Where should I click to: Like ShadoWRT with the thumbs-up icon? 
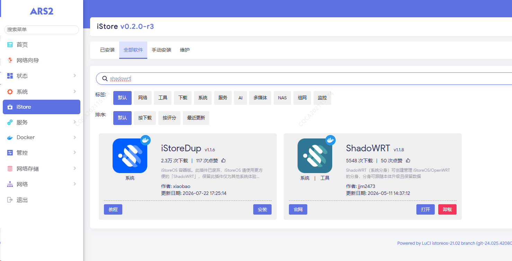[408, 160]
